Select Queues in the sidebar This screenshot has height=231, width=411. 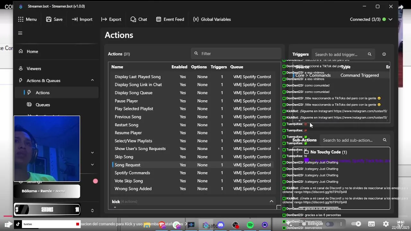pos(43,105)
